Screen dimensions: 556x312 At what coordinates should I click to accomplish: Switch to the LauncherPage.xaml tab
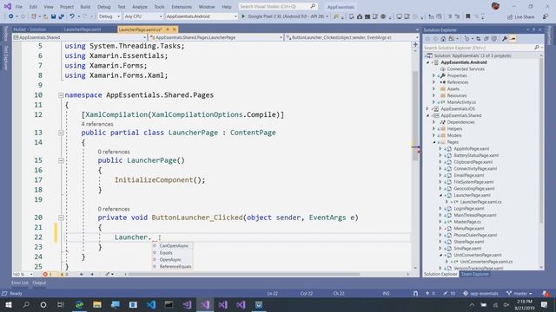(83, 29)
